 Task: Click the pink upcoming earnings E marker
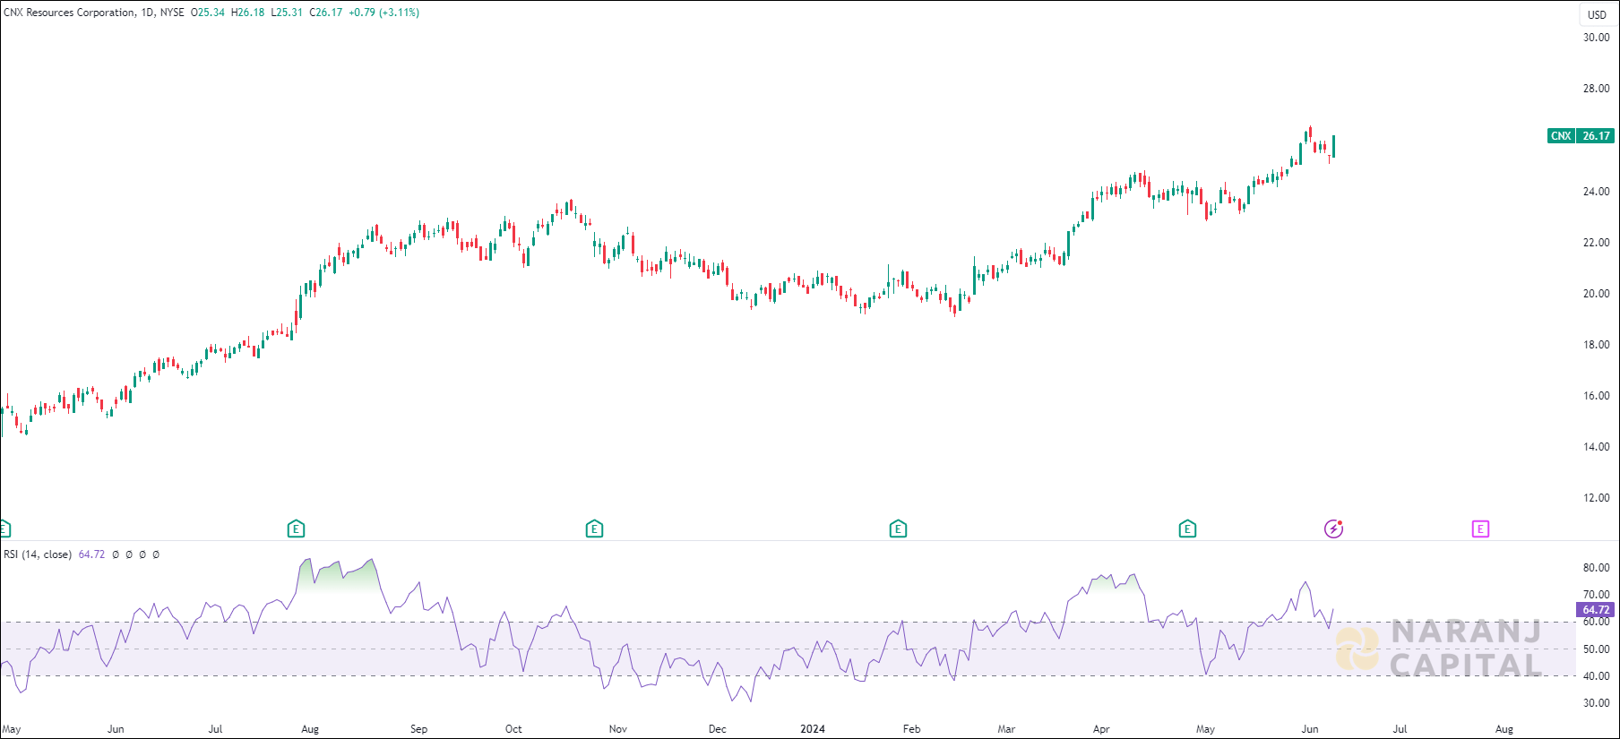point(1480,529)
